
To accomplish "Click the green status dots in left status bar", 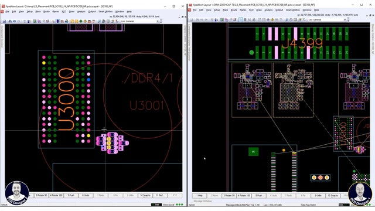I will tap(180, 205).
